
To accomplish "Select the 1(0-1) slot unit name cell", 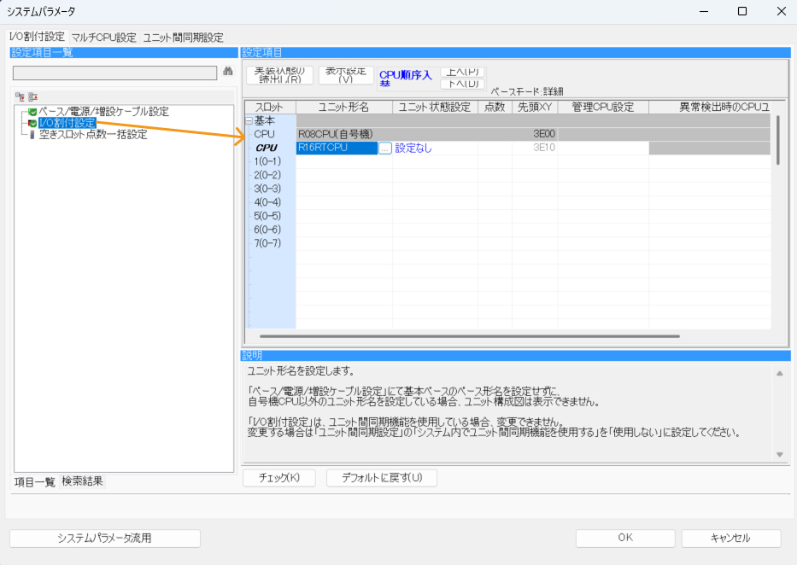I will [x=343, y=161].
